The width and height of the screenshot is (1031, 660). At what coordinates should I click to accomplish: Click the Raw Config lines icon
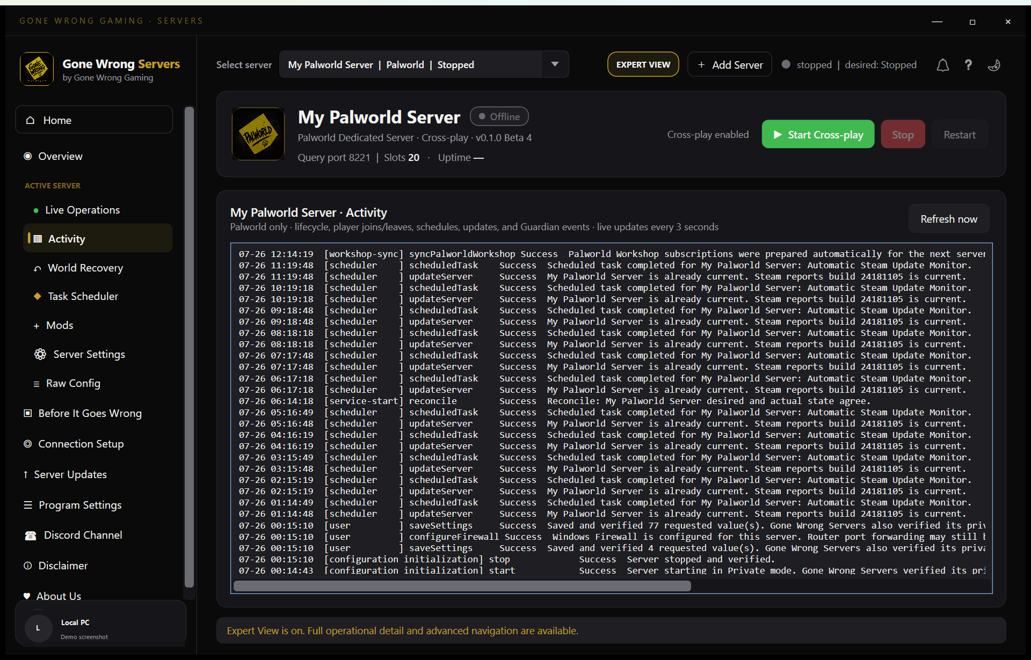point(37,384)
